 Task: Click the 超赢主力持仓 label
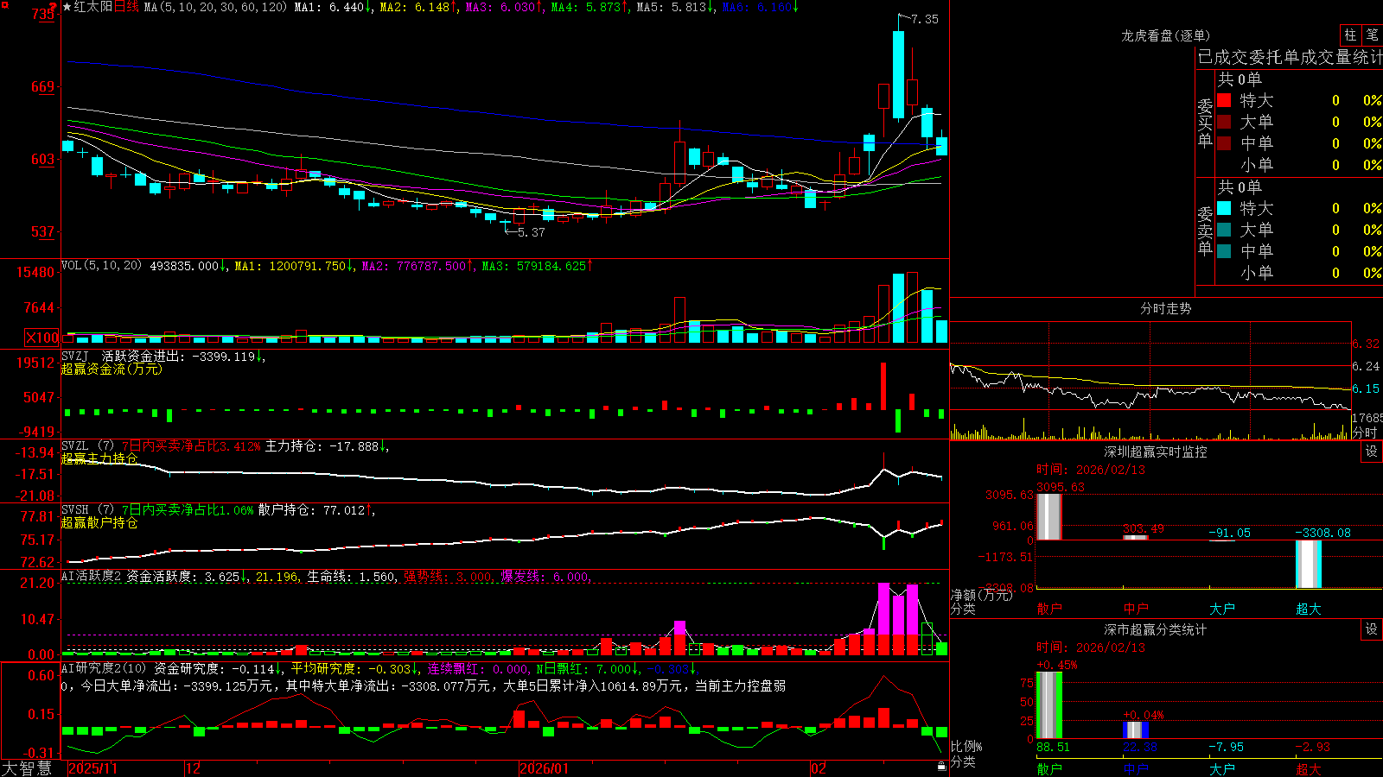coord(99,458)
